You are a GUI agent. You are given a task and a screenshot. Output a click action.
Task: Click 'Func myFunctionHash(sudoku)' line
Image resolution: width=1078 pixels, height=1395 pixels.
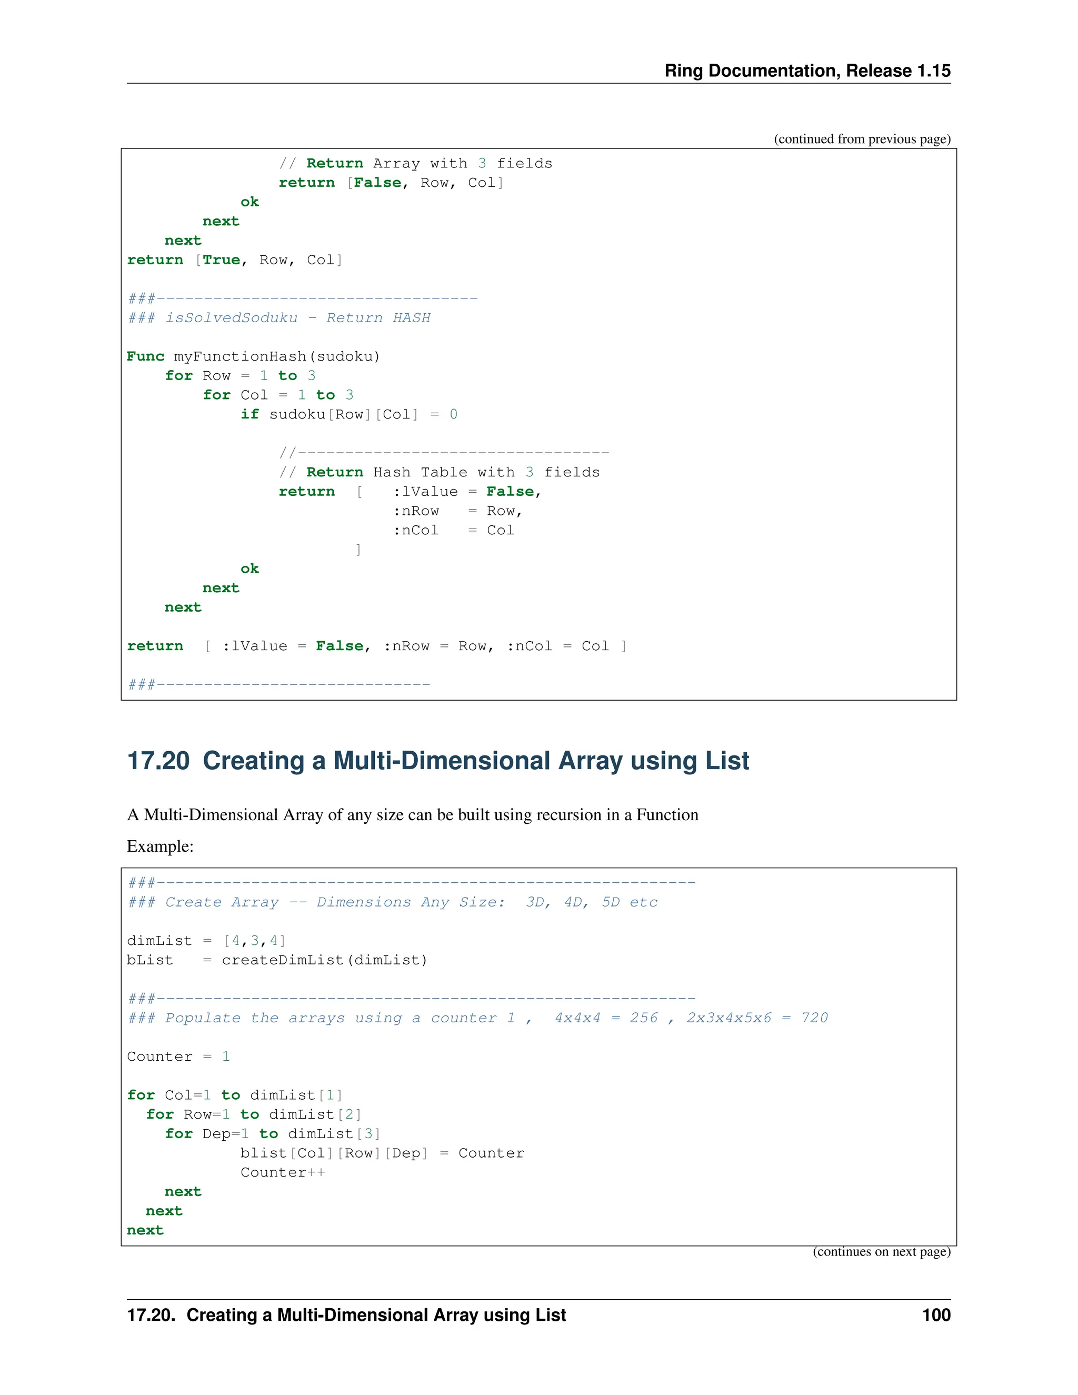pyautogui.click(x=253, y=356)
